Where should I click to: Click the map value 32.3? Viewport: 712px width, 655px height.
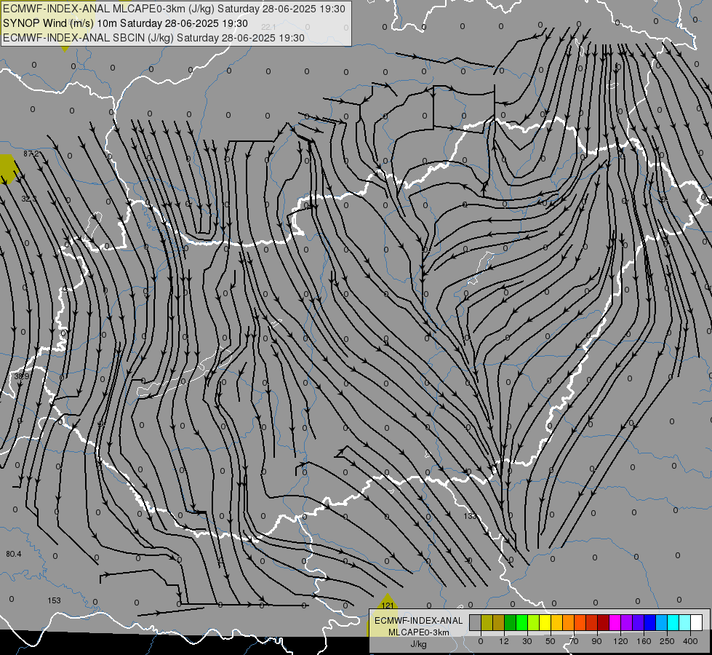29,199
